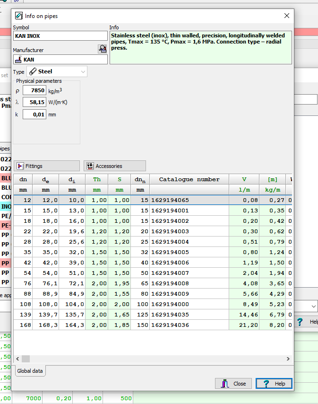Click the Manufacturer field KAN
Viewport: 318px width, 404px height.
point(60,60)
